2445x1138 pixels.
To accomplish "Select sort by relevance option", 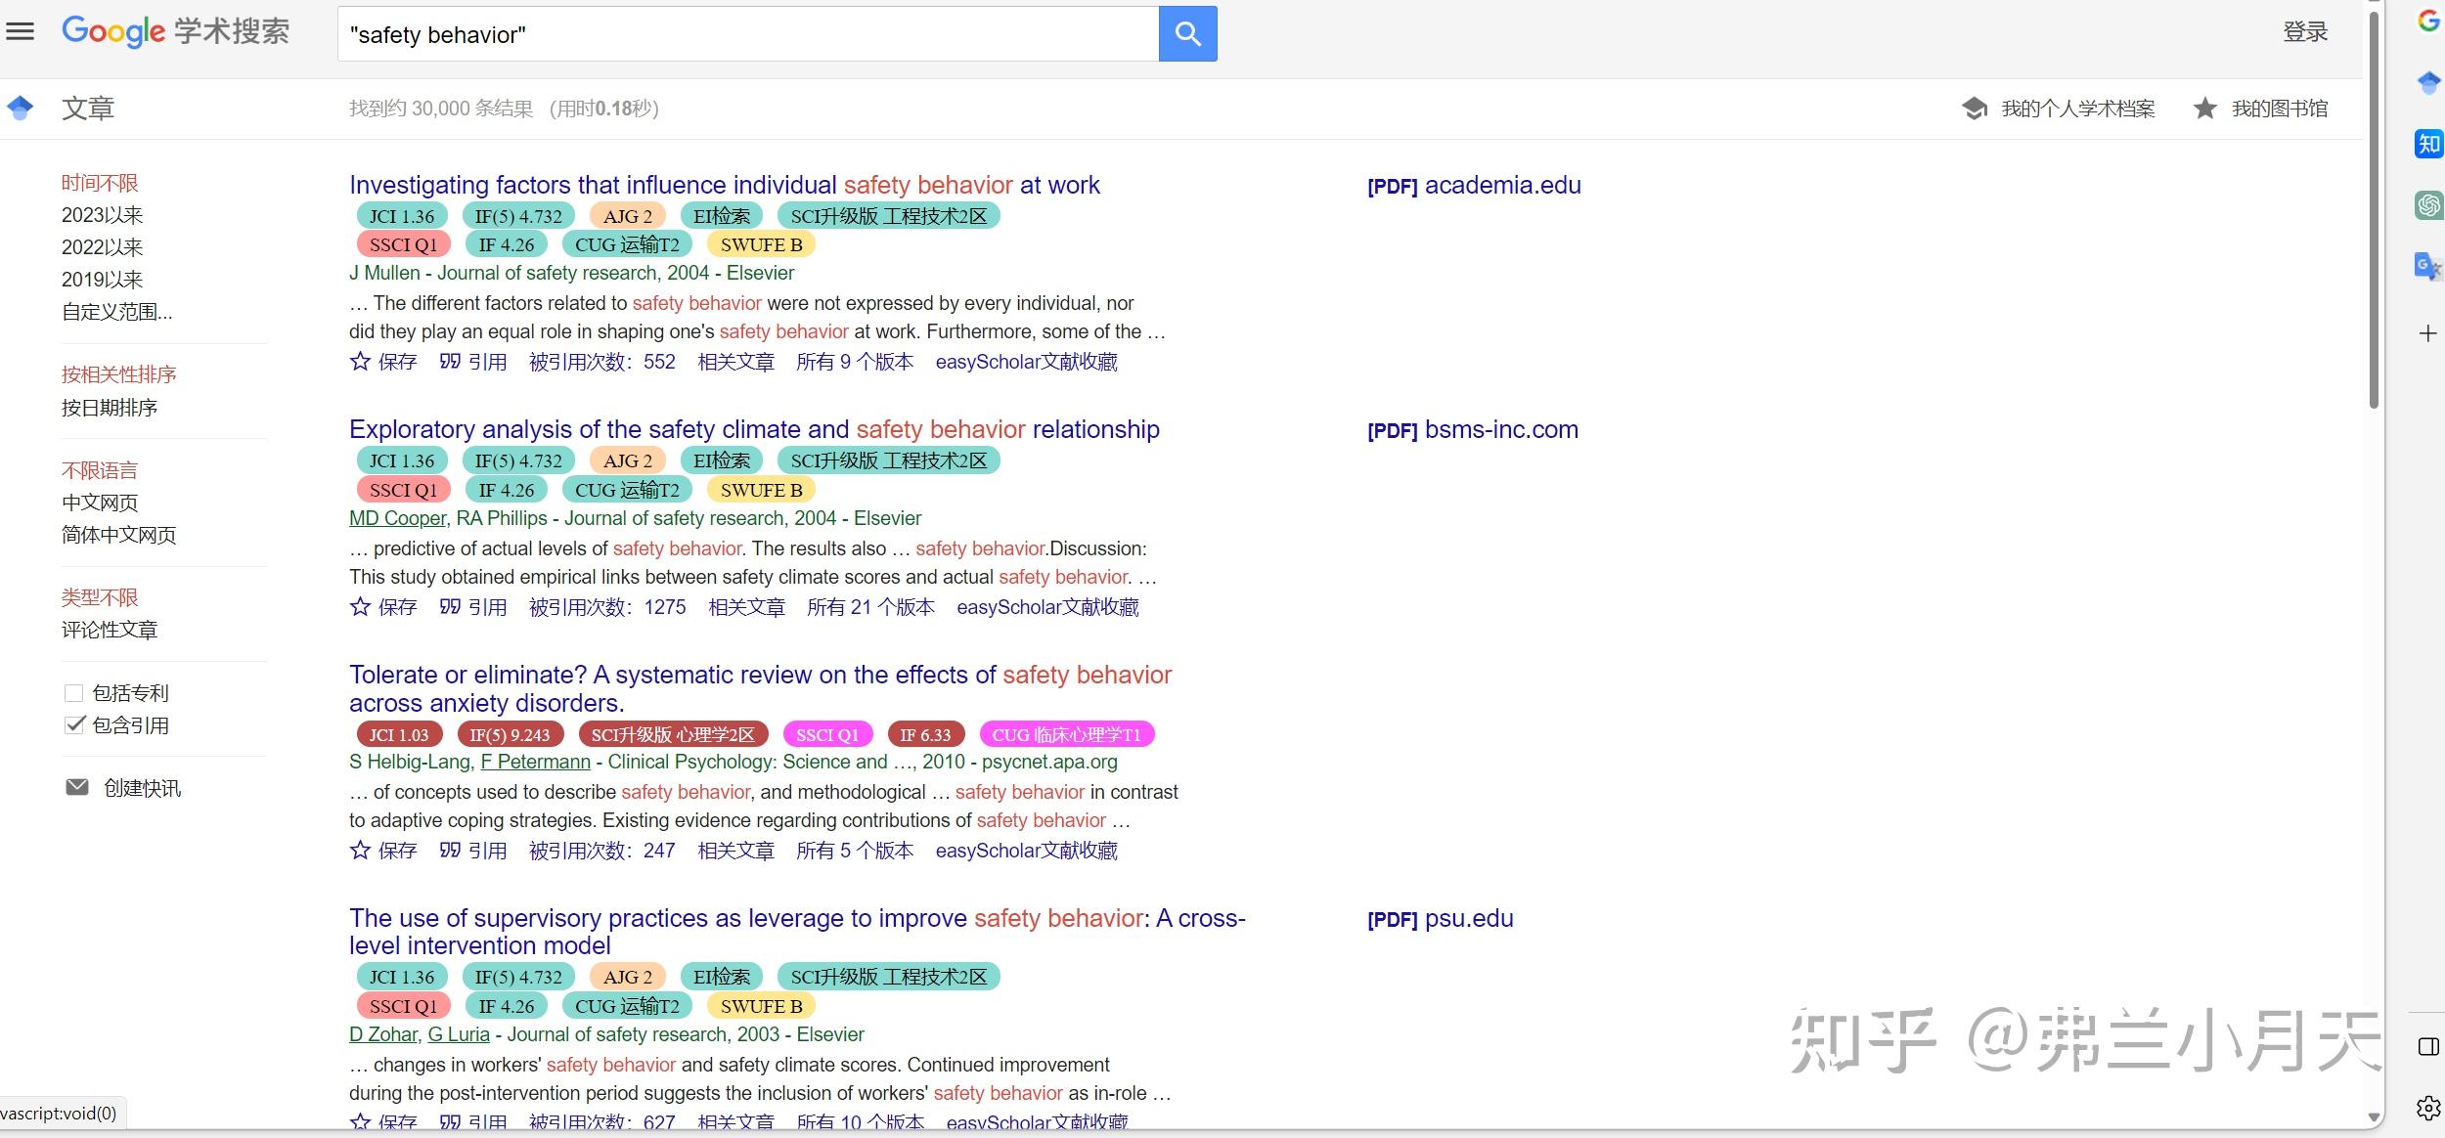I will [x=119, y=374].
